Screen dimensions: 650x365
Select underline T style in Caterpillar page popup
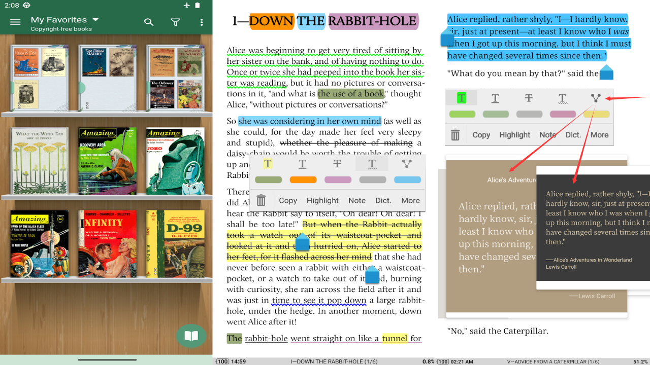(x=495, y=98)
